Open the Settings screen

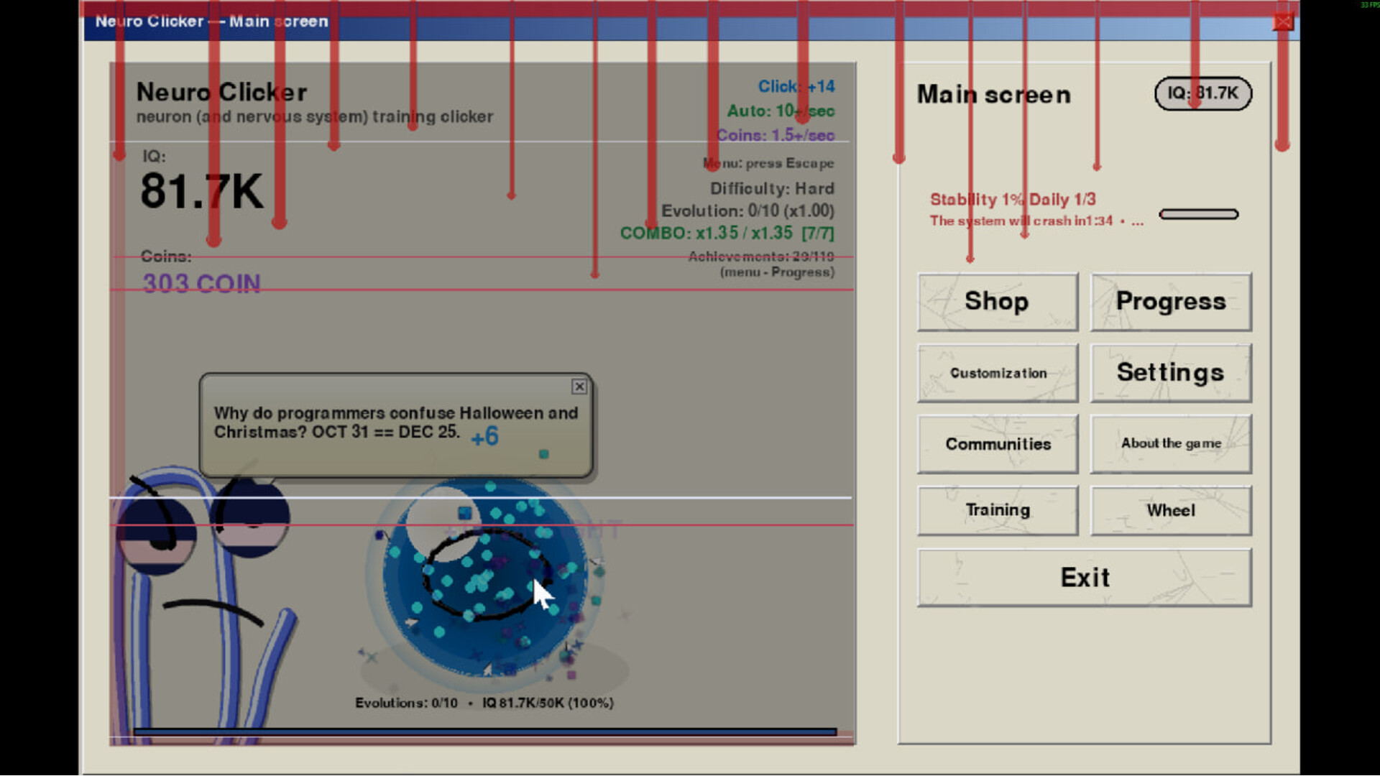point(1171,372)
